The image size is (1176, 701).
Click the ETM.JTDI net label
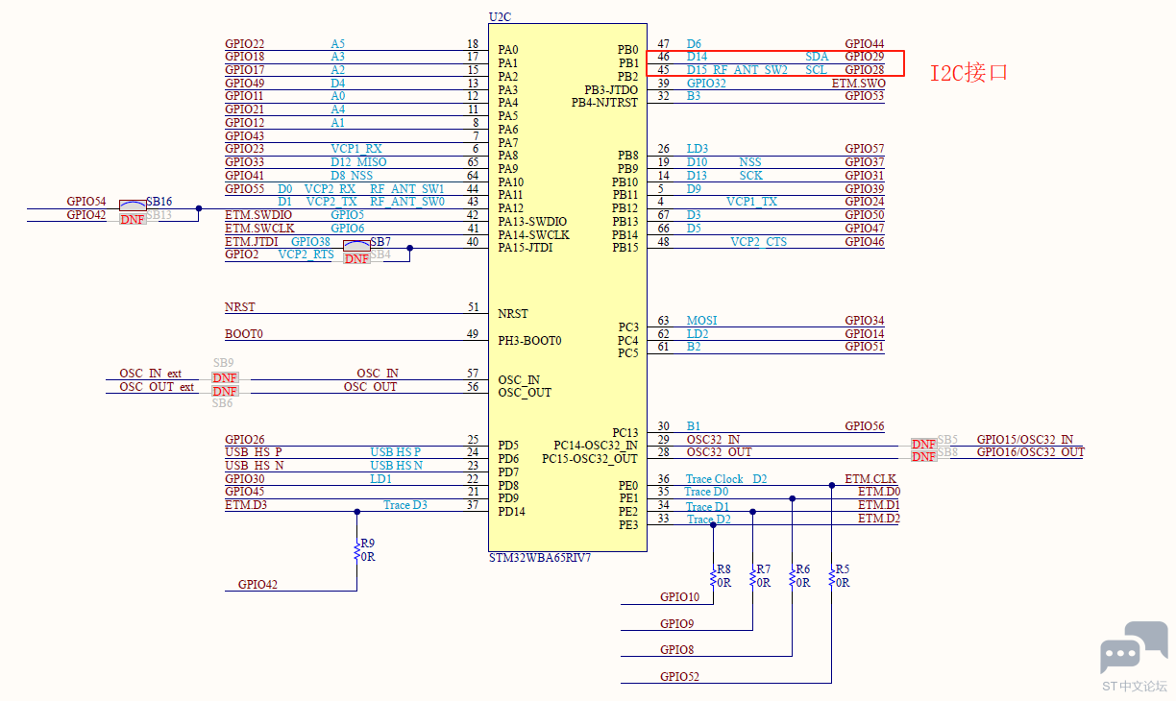pos(252,242)
